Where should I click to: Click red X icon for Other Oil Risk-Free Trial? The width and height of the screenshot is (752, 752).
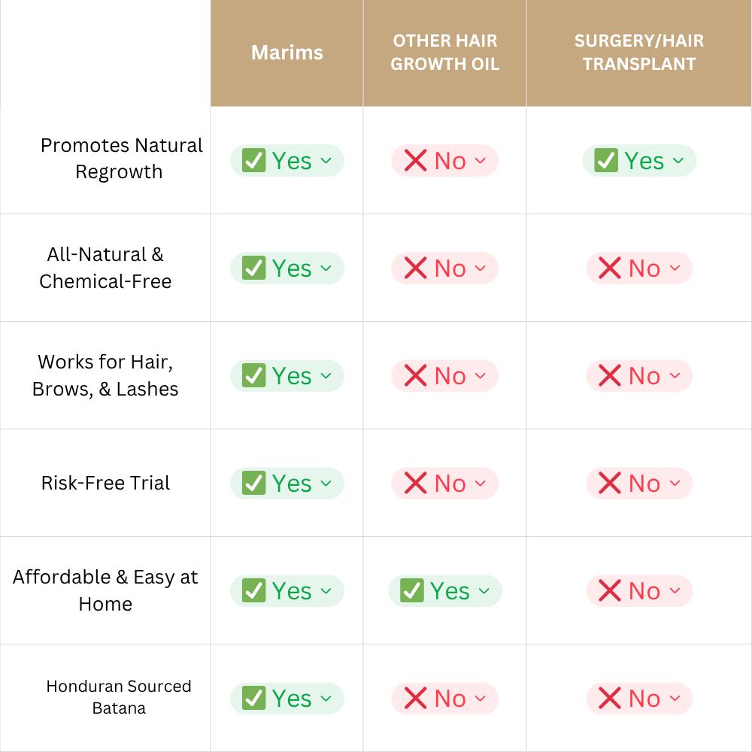click(x=415, y=484)
